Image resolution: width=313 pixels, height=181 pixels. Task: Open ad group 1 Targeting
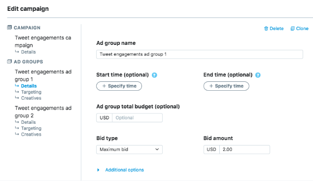[x=31, y=92]
